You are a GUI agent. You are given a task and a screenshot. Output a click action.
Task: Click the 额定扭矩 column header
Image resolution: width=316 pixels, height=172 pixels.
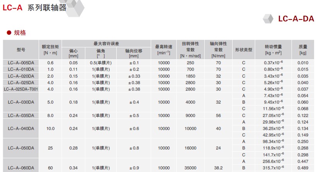pyautogui.click(x=50, y=49)
